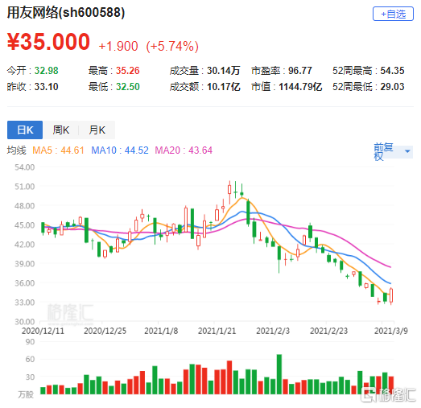421x408 pixels.
Task: Switch to the 月K tab
Action: pyautogui.click(x=97, y=130)
